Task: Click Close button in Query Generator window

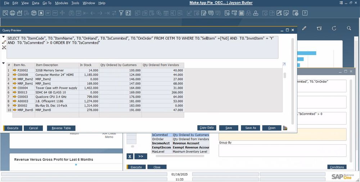Action: point(157,167)
